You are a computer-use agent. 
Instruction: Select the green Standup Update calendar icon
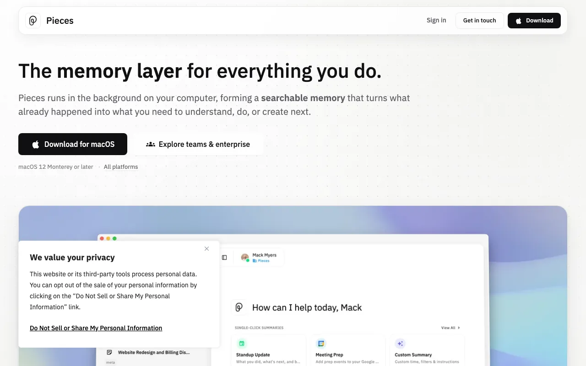click(242, 344)
